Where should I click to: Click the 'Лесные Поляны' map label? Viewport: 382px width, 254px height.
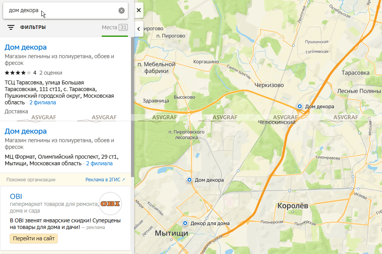pos(359,91)
